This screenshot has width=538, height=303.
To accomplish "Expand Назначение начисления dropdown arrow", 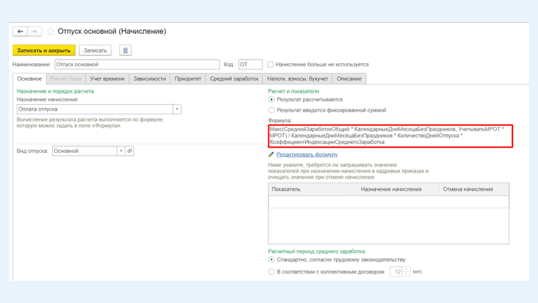I will tap(177, 109).
